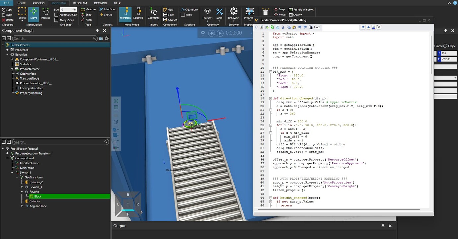
Task: Check the Show structure checkbox
Action: tap(183, 15)
